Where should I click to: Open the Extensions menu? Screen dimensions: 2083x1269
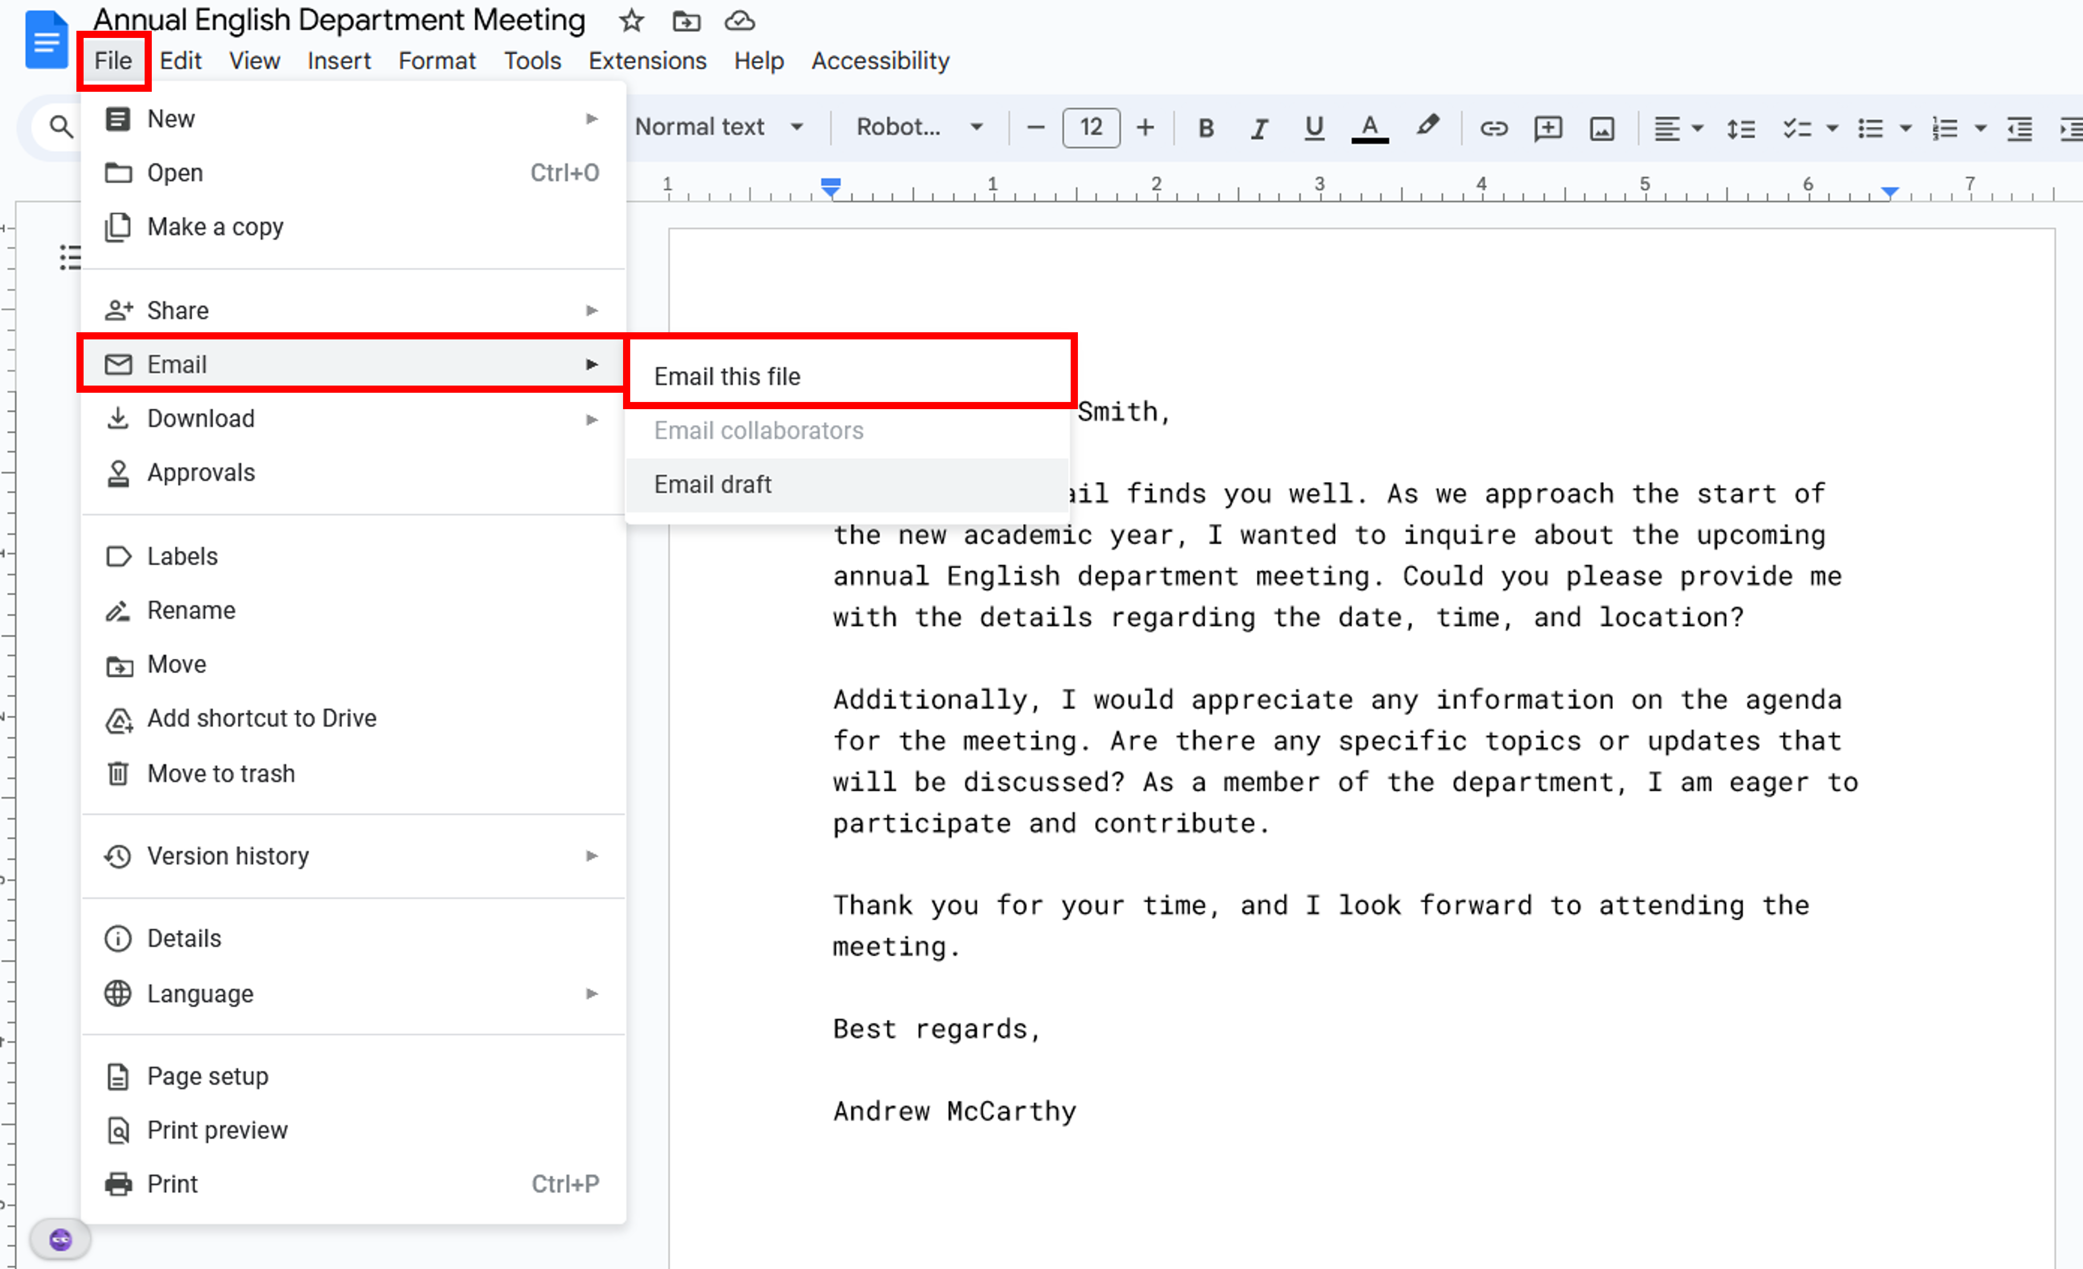(647, 61)
